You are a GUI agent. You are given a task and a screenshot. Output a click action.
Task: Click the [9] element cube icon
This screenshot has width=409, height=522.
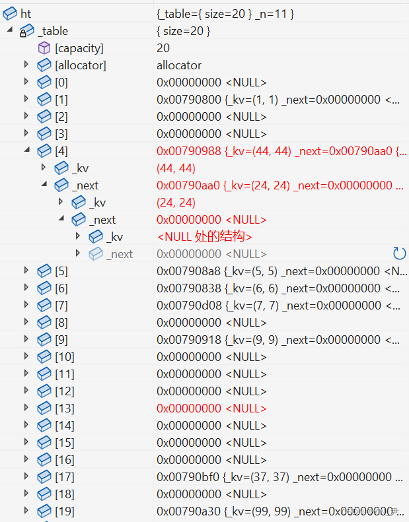click(44, 340)
